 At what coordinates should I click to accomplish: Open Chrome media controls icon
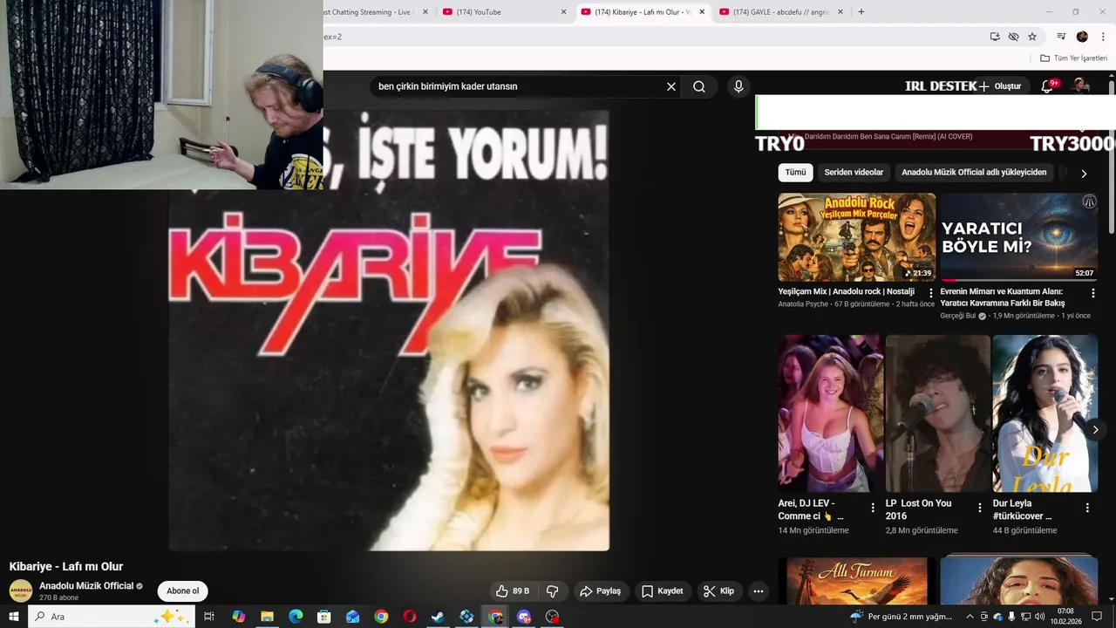click(1061, 37)
